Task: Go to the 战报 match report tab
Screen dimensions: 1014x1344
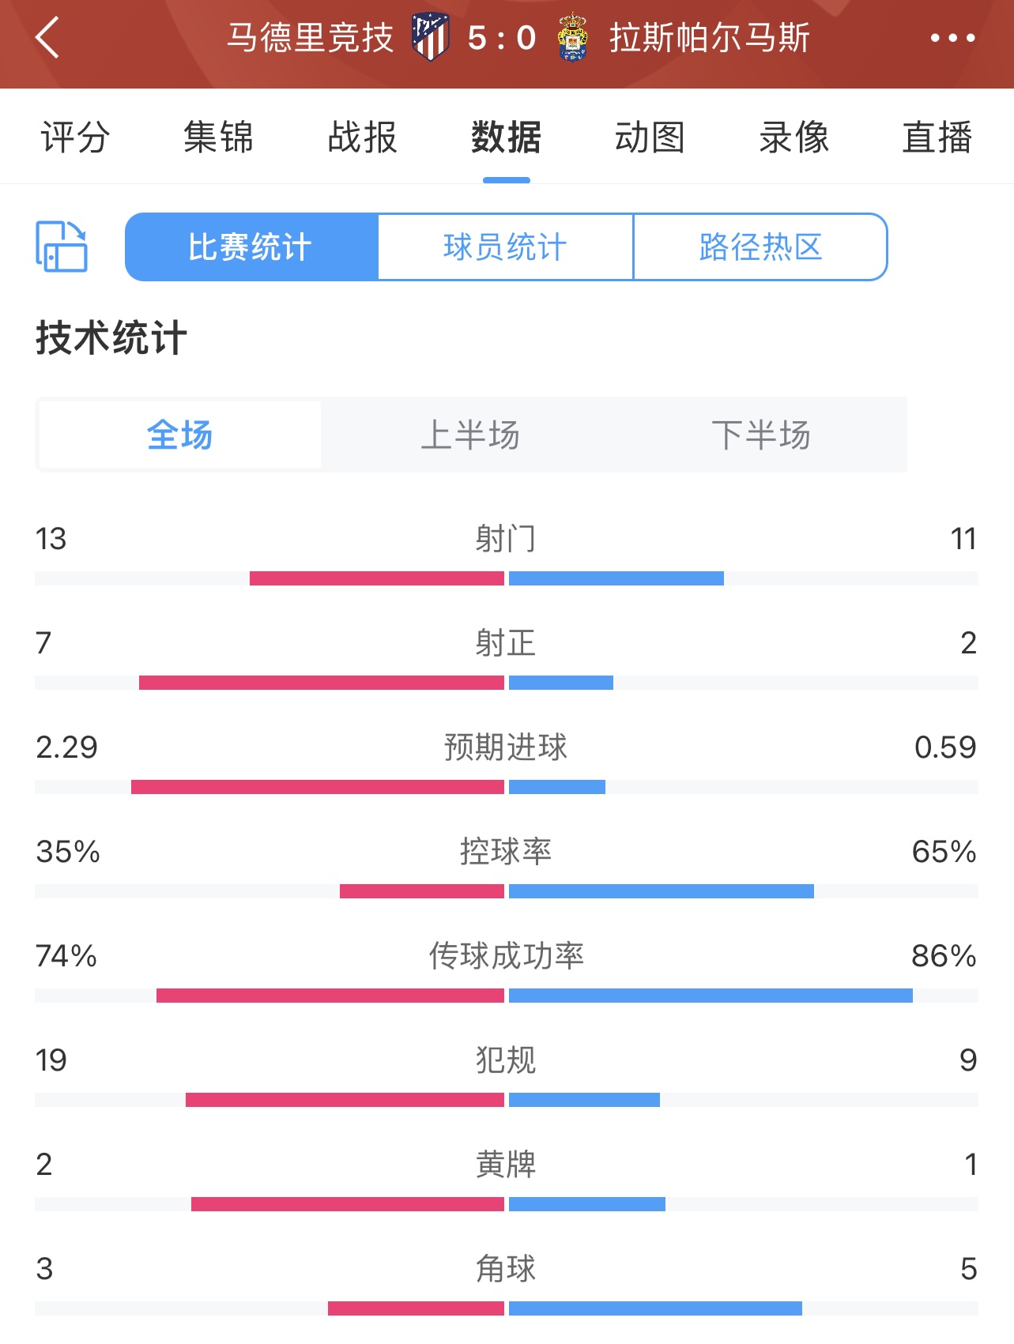Action: pyautogui.click(x=363, y=137)
